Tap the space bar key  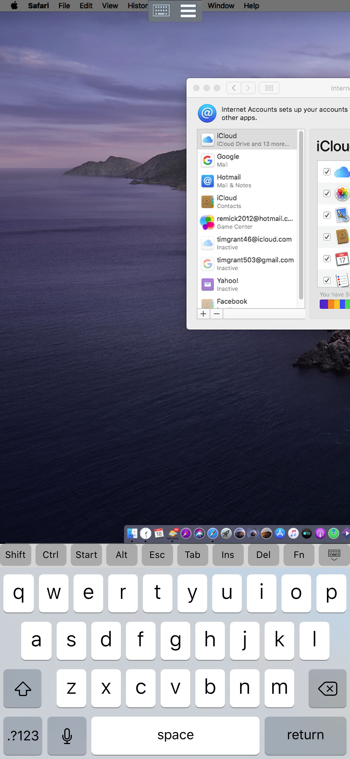[x=175, y=736]
